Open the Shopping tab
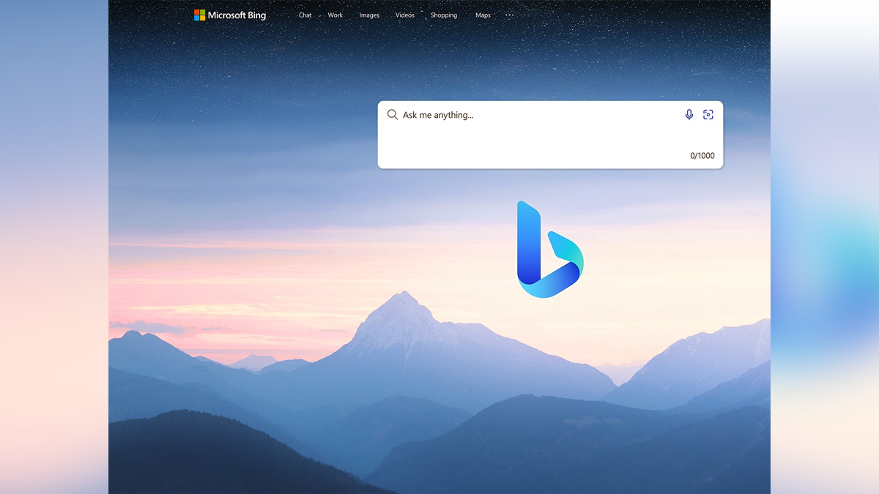 [x=444, y=15]
